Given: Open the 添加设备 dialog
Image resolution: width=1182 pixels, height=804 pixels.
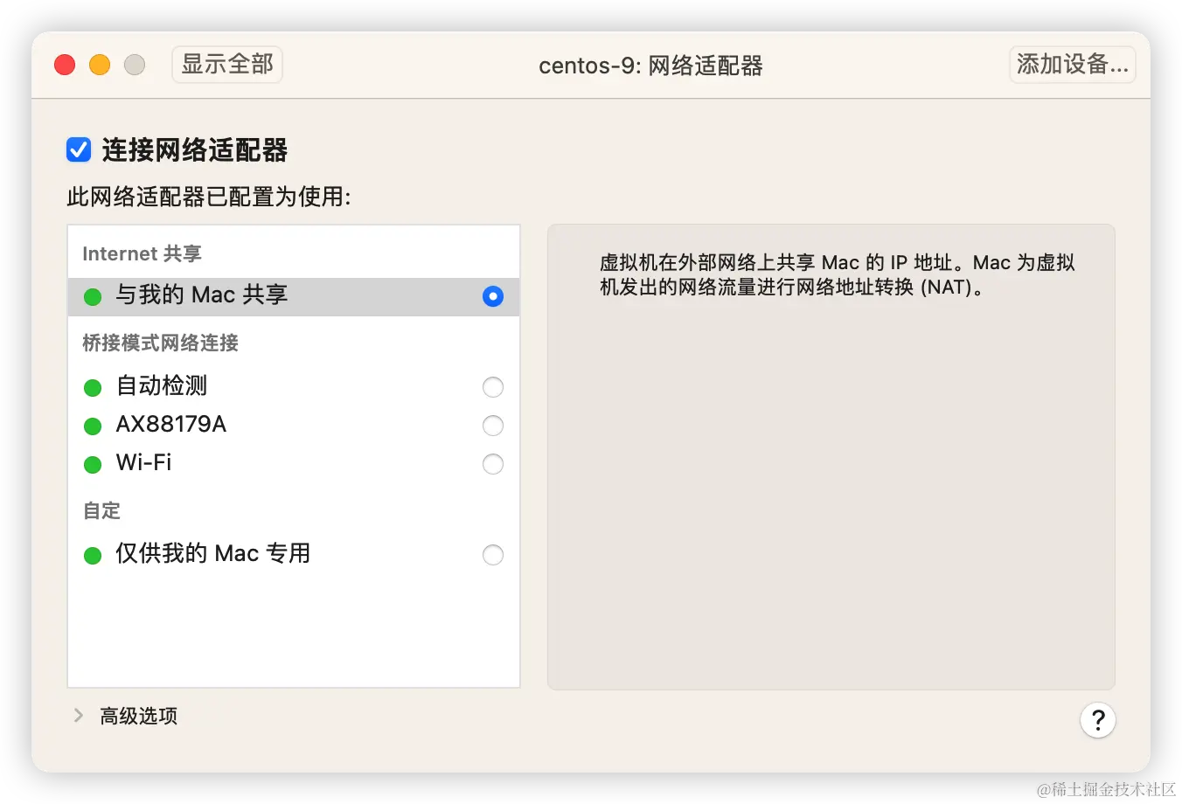Looking at the screenshot, I should [x=1073, y=64].
